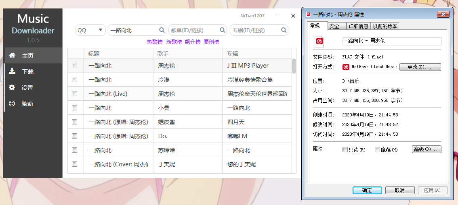Viewport: 458px width, 205px height.
Task: Close the 属性 dialog with the red X
Action: [x=443, y=14]
